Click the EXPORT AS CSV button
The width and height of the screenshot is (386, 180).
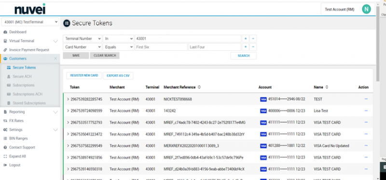pos(118,76)
